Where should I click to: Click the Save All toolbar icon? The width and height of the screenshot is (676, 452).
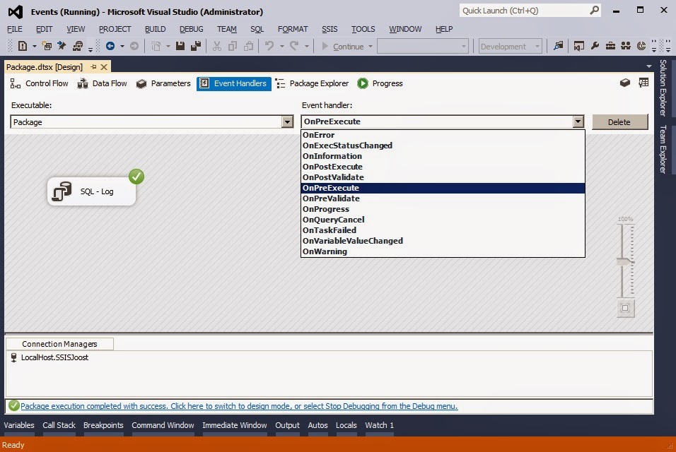click(196, 46)
